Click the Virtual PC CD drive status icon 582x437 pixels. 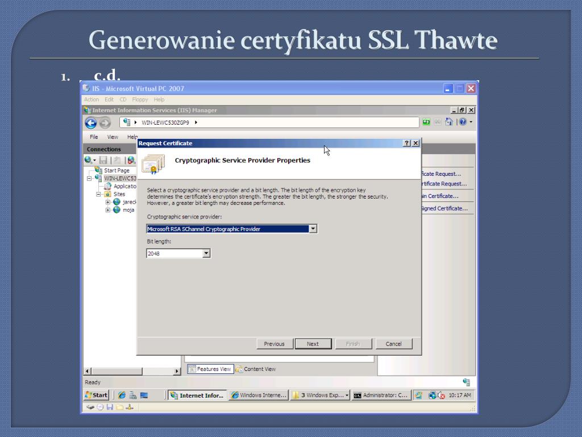click(x=100, y=407)
